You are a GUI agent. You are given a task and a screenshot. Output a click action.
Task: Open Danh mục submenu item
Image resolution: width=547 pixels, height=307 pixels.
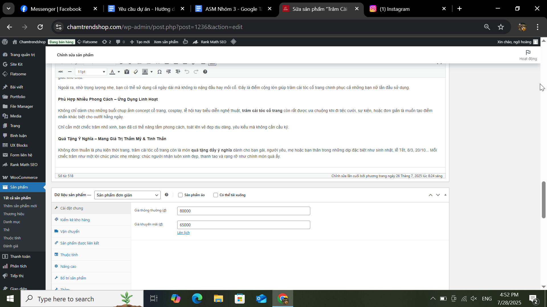(x=12, y=222)
